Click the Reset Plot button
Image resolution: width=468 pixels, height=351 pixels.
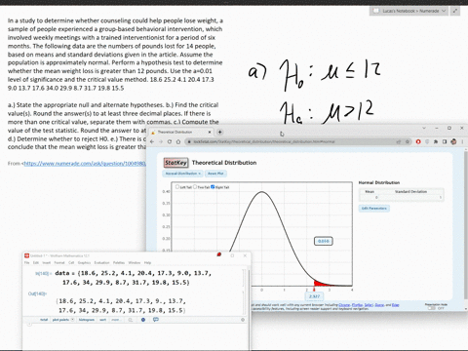pos(215,174)
